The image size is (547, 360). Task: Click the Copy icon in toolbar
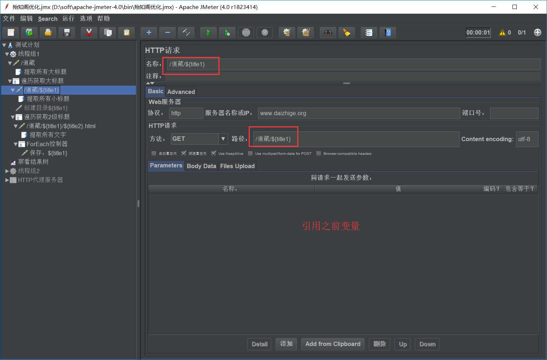(x=108, y=32)
